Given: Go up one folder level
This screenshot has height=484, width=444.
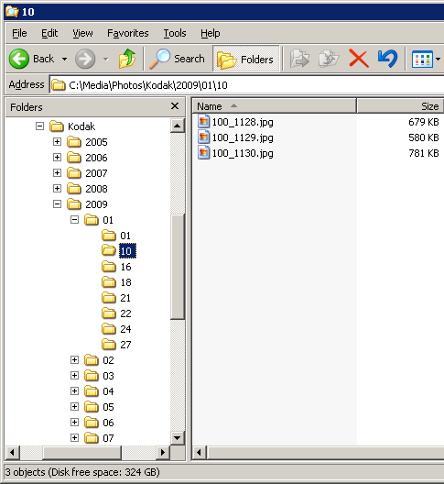Looking at the screenshot, I should coord(127,59).
